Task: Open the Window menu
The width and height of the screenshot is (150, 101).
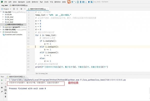Action: pyautogui.click(x=57, y=2)
